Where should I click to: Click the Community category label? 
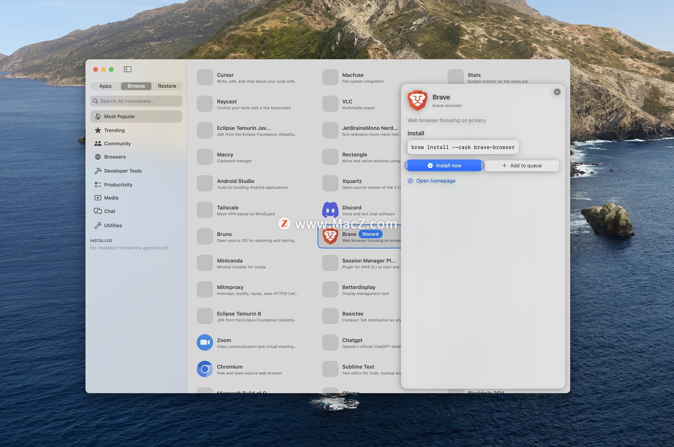(x=117, y=144)
